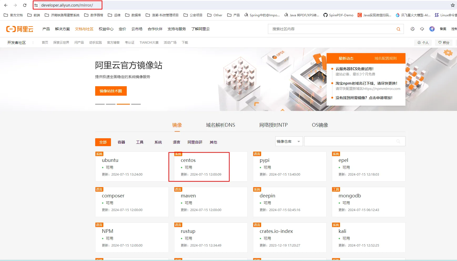Image resolution: width=457 pixels, height=261 pixels.
Task: Open the SpirePDF-Demo GitHub bookmark
Action: pyautogui.click(x=338, y=15)
